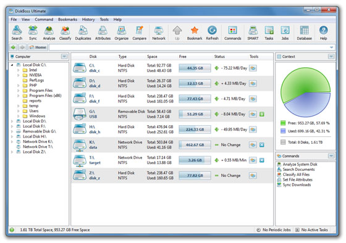Click the Network toolbar icon
This screenshot has width=346, height=243.
pyautogui.click(x=159, y=33)
